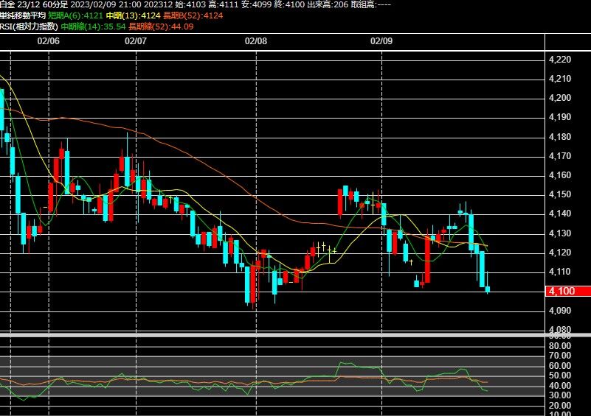Click the RSI 中期線(14):35.54 label
This screenshot has width=591, height=416.
click(93, 27)
